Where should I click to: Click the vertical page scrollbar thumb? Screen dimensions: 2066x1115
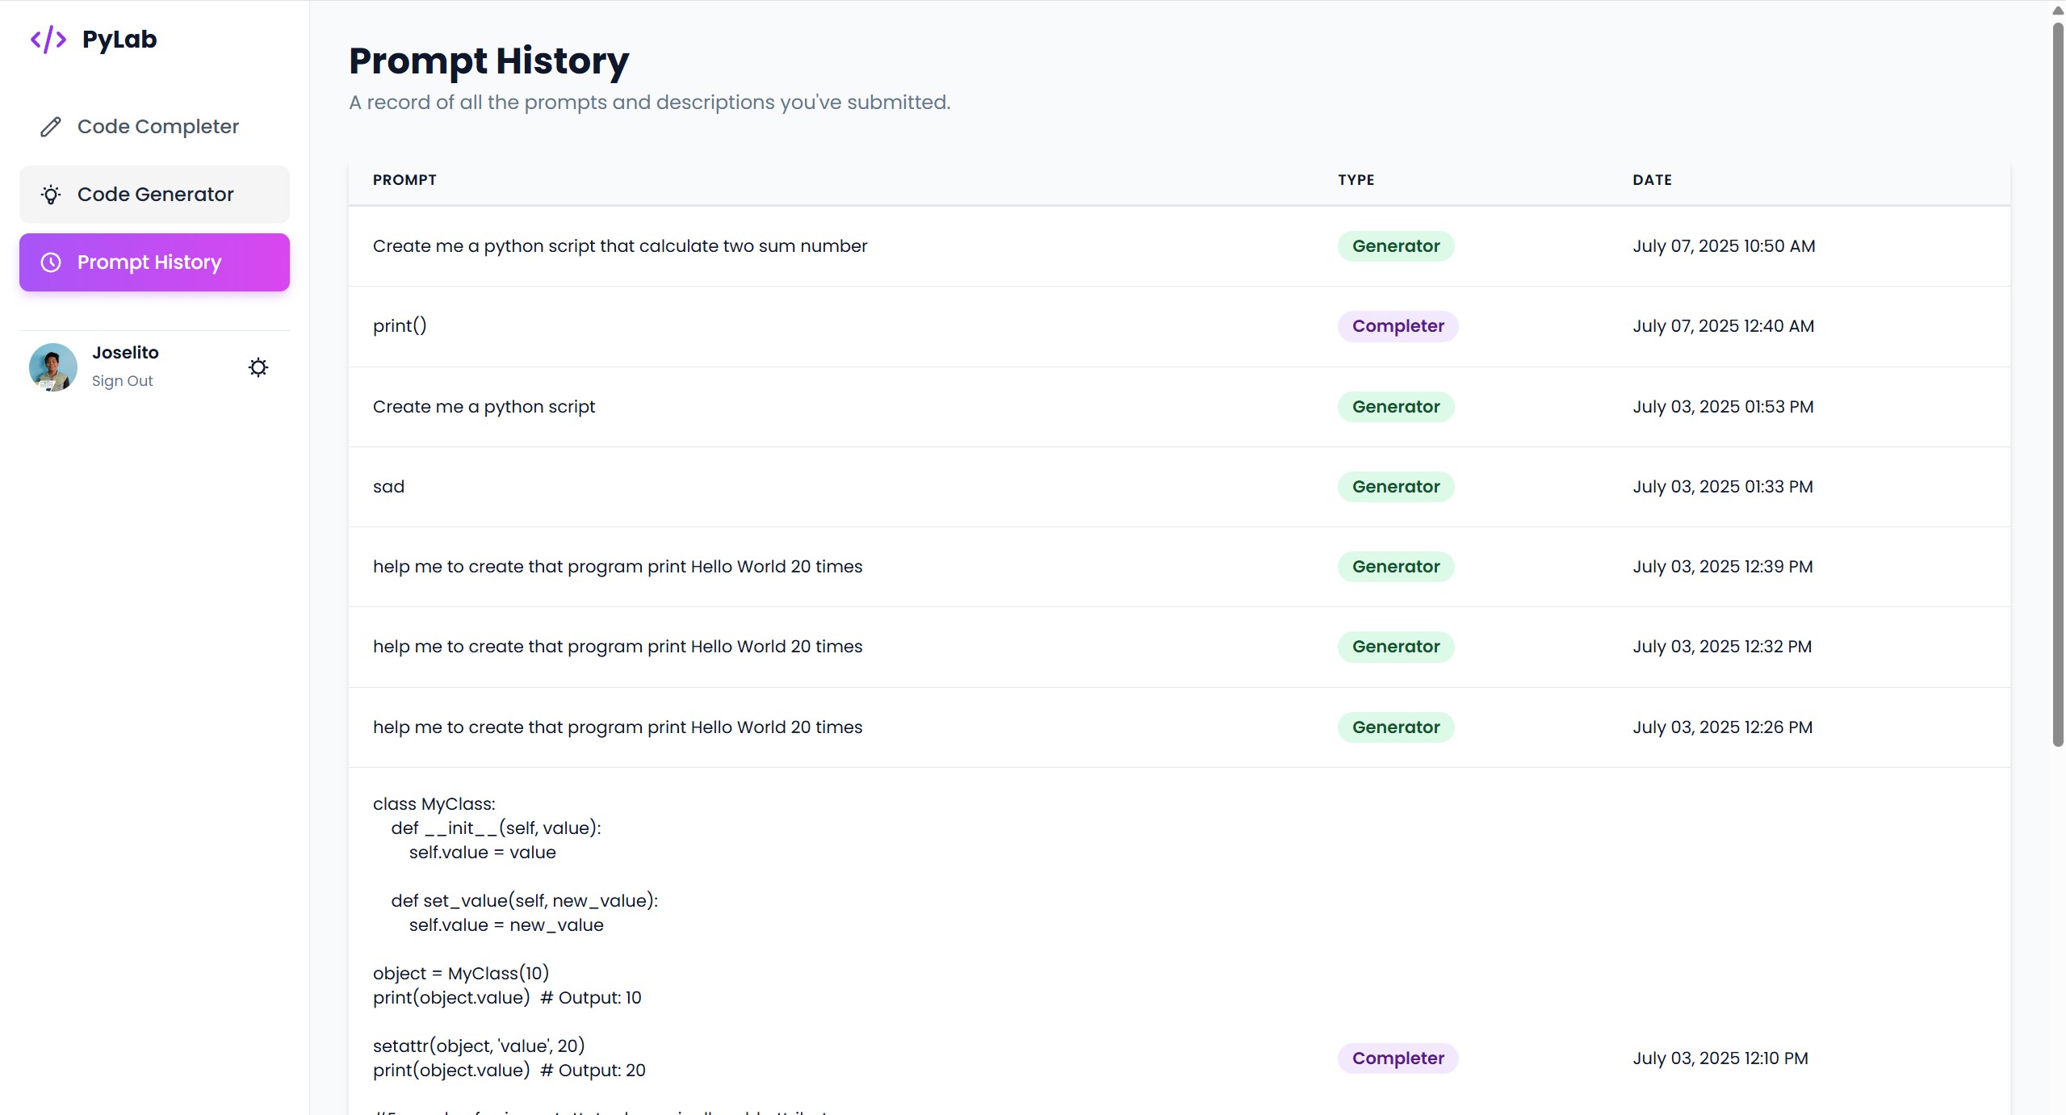2057,384
